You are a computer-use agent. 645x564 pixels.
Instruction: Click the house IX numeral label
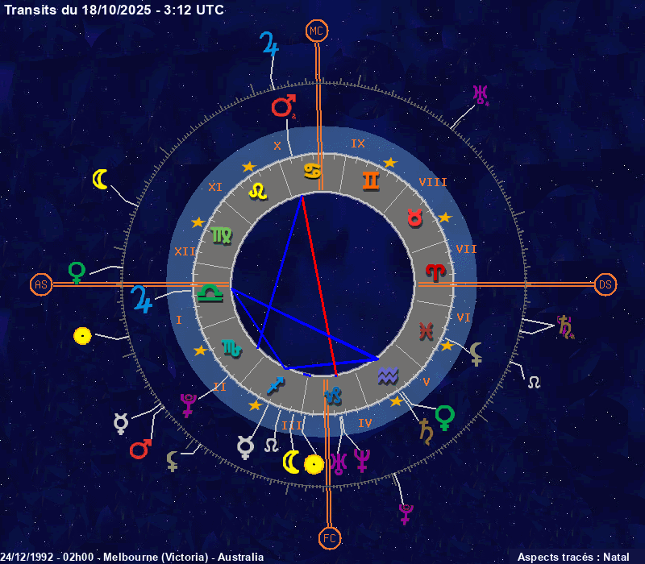pyautogui.click(x=358, y=143)
